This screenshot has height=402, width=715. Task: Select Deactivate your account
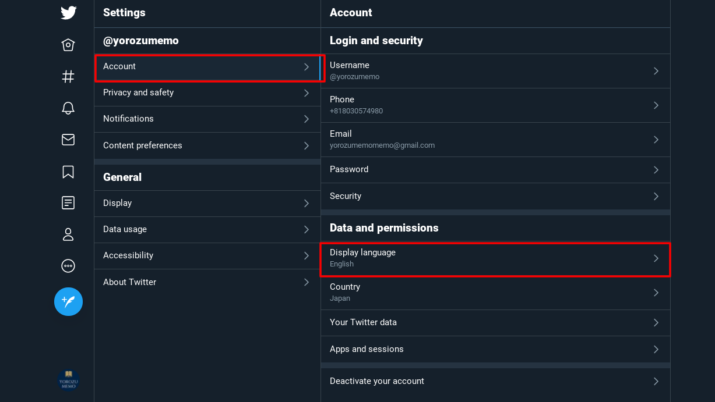click(495, 382)
